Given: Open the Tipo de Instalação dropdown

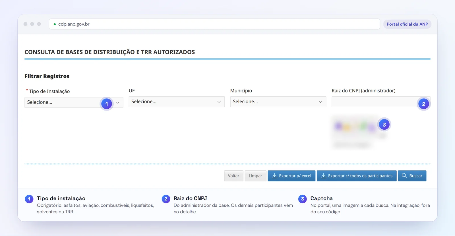Looking at the screenshot, I should click(74, 102).
